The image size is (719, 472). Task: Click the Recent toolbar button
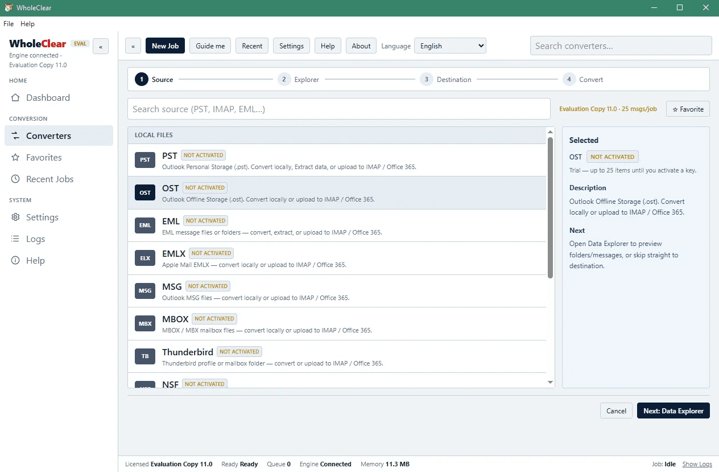click(x=252, y=46)
